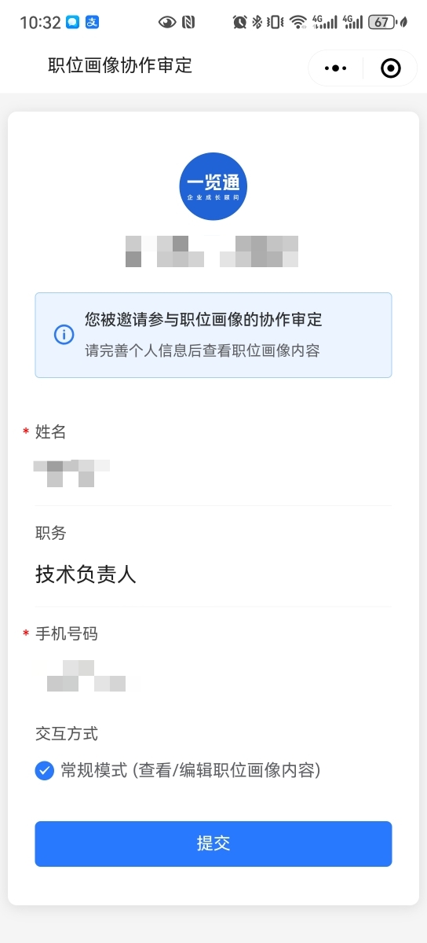Viewport: 427px width, 943px height.
Task: Edit the 职务 field showing 技术负责人
Action: coord(213,574)
